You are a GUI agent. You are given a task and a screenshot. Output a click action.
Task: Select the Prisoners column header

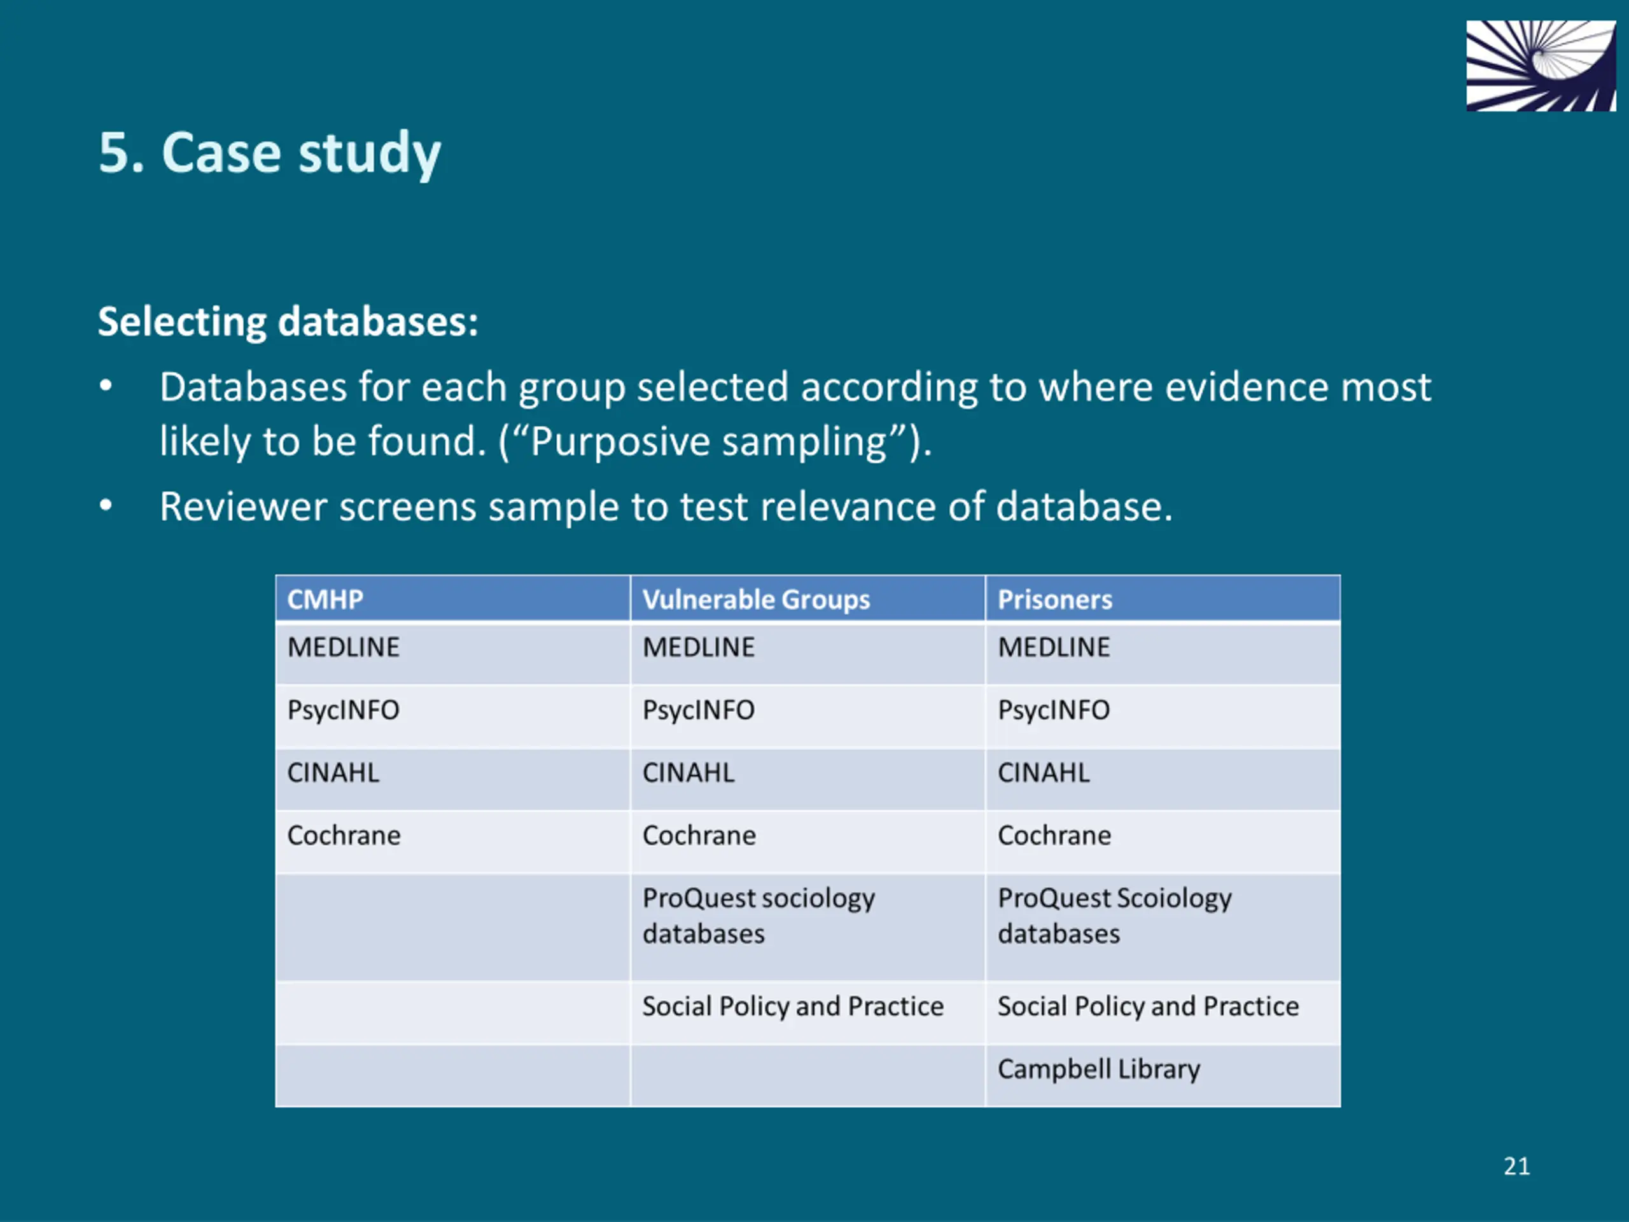[1054, 599]
